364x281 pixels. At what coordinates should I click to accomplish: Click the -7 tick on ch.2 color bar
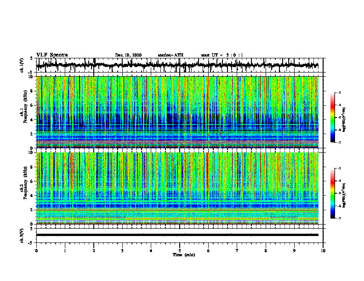339,219
